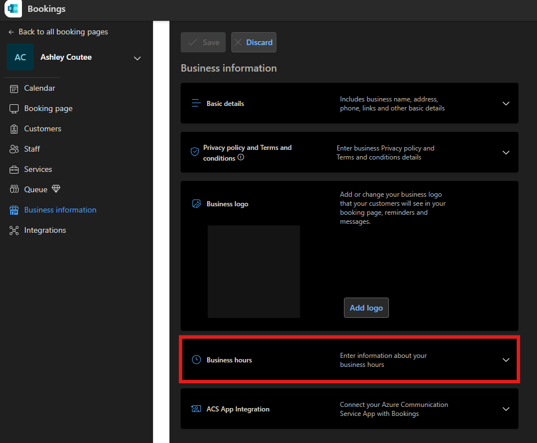Image resolution: width=537 pixels, height=443 pixels.
Task: Click 'Connect your Azure Communication' description
Action: 394,409
